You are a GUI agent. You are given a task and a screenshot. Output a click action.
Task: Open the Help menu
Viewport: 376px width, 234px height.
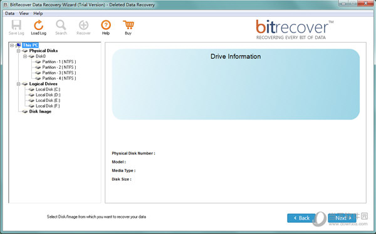click(x=38, y=13)
